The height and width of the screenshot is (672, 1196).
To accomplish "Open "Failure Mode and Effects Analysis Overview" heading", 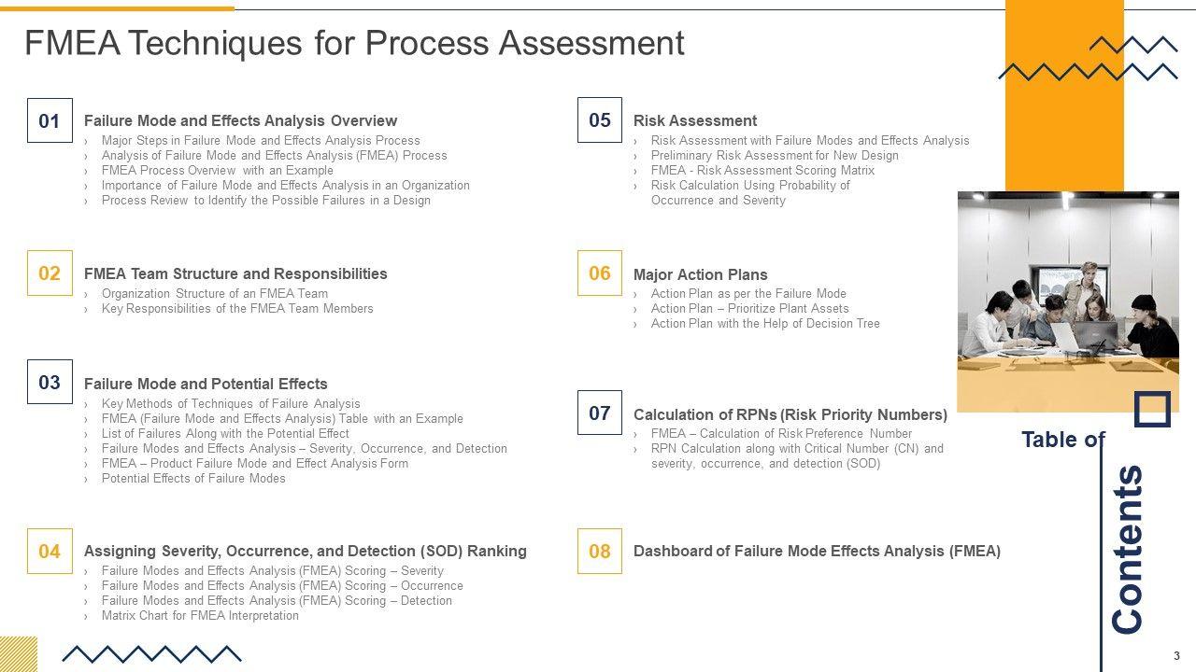I will [x=240, y=120].
